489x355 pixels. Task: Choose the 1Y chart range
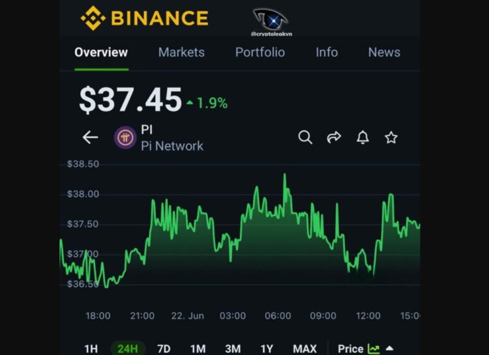click(267, 348)
